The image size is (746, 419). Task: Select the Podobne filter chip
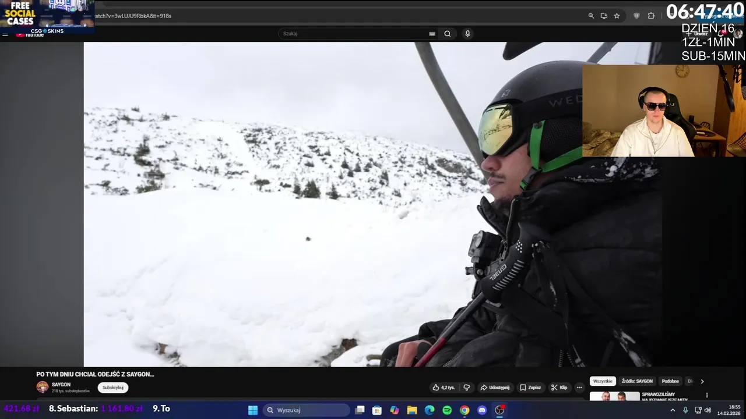tap(670, 381)
